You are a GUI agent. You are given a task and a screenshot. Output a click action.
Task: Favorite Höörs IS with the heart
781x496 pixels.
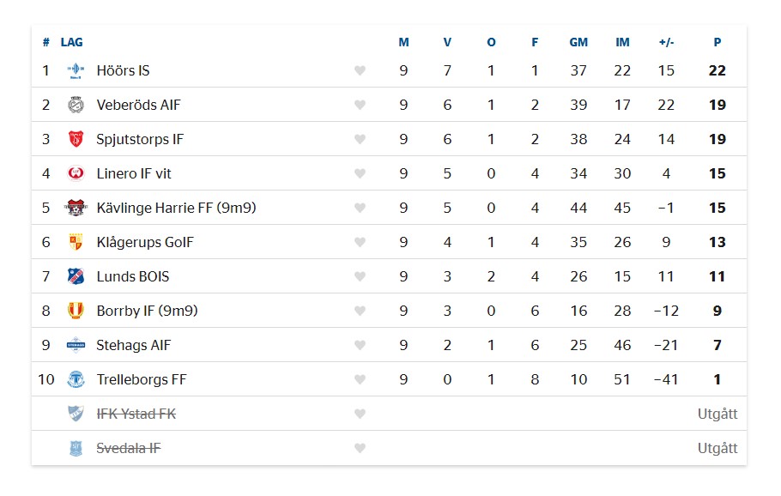pos(360,70)
